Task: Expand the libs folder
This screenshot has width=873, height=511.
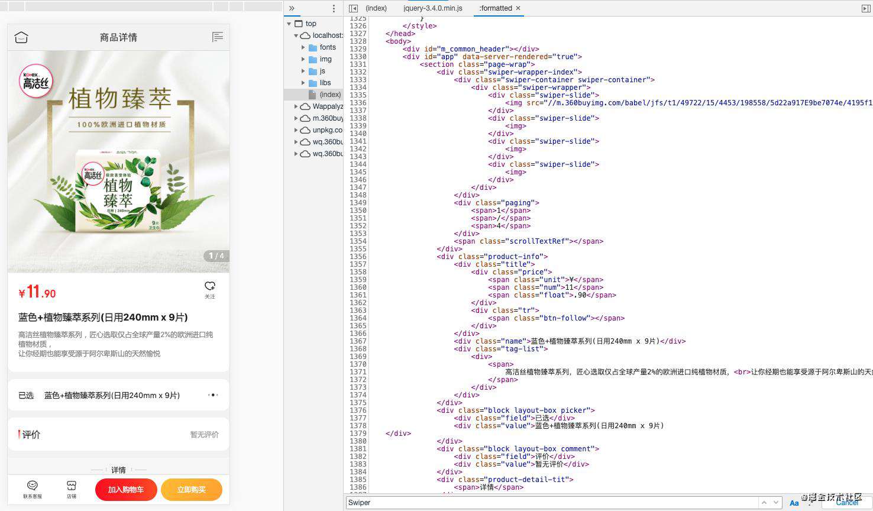Action: click(x=303, y=83)
